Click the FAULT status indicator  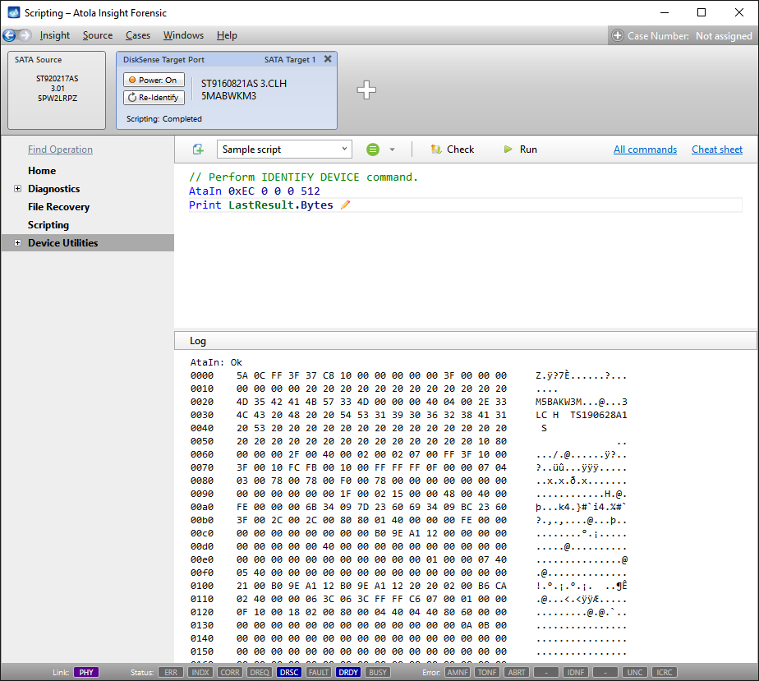point(319,672)
